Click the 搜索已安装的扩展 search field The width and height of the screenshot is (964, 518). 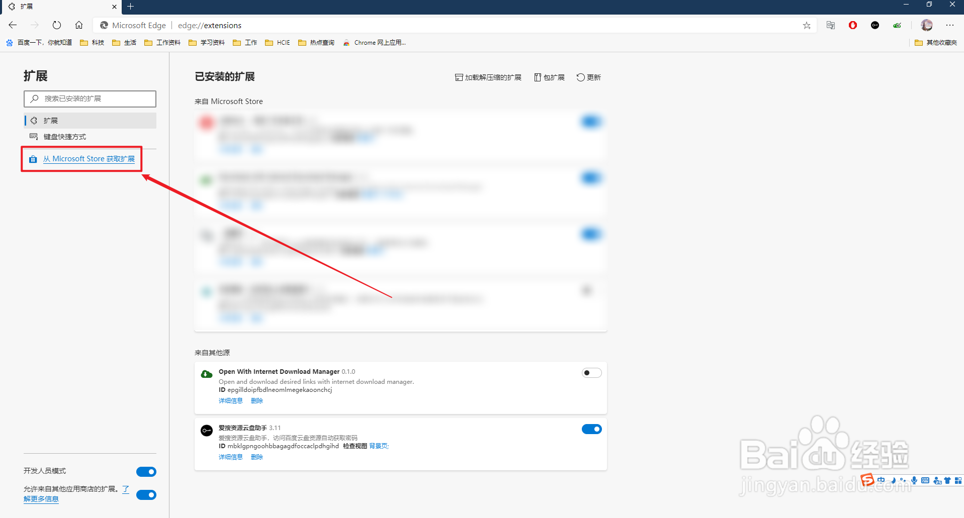[x=90, y=98]
